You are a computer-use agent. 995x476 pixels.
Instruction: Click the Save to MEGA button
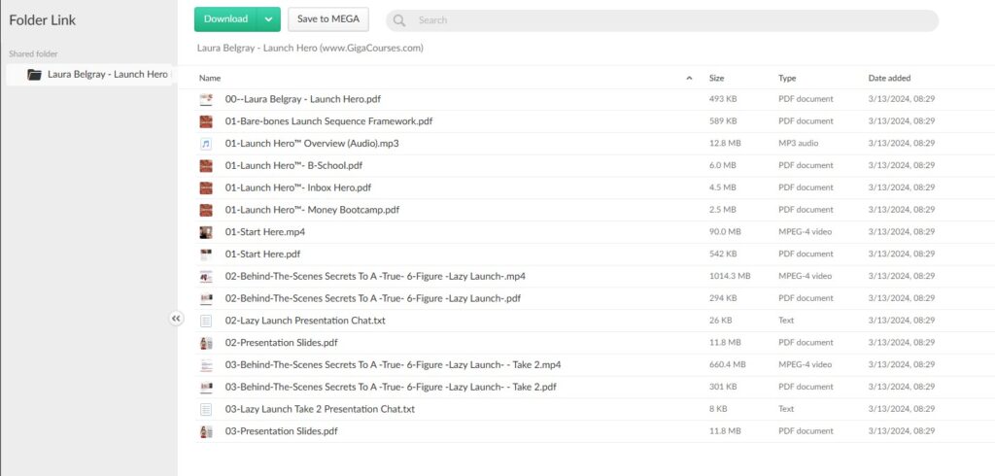[x=328, y=19]
